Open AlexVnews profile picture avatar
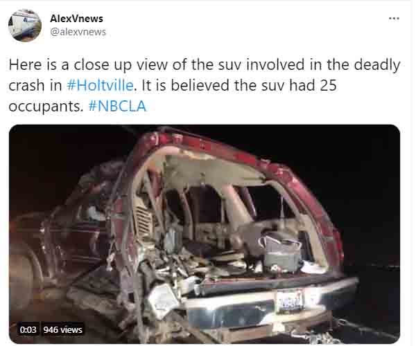 click(25, 26)
